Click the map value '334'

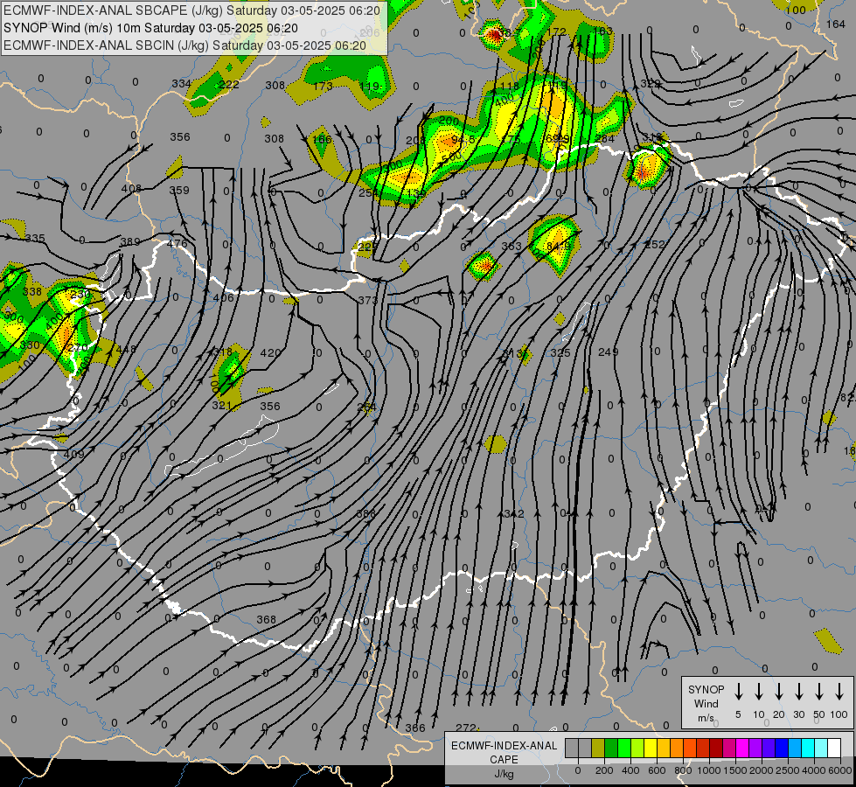(x=181, y=84)
